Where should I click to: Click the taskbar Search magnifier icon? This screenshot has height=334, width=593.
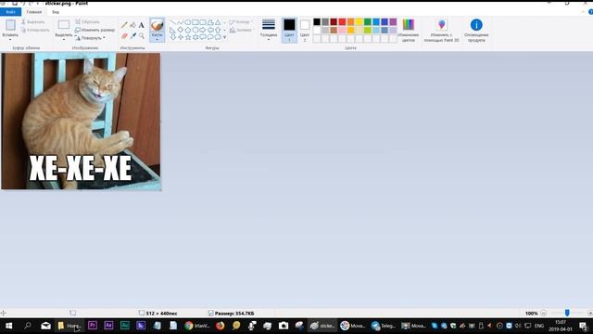27,326
